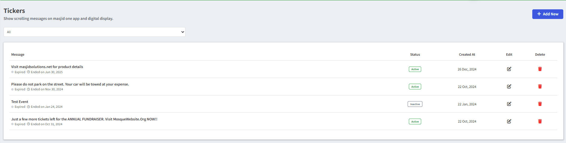The width and height of the screenshot is (566, 143).
Task: Click plus icon in Add New button
Action: click(539, 14)
